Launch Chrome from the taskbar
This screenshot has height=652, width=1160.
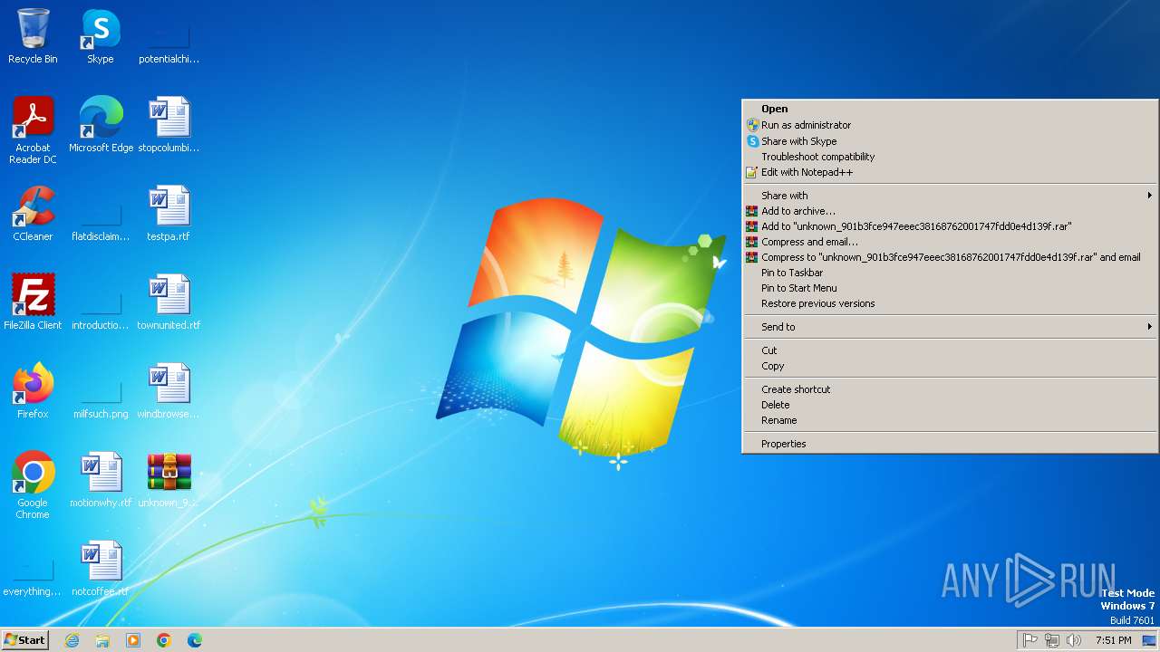click(164, 640)
